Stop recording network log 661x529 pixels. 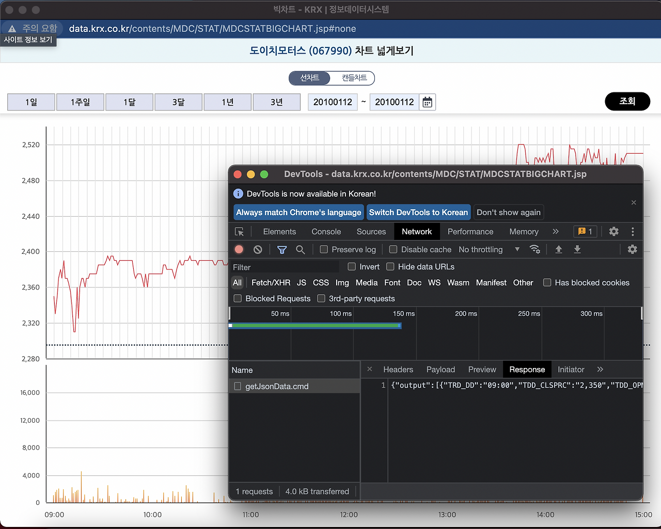coord(239,249)
